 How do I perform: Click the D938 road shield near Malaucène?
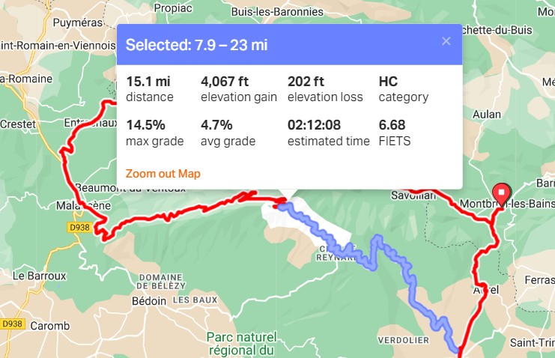(x=78, y=228)
